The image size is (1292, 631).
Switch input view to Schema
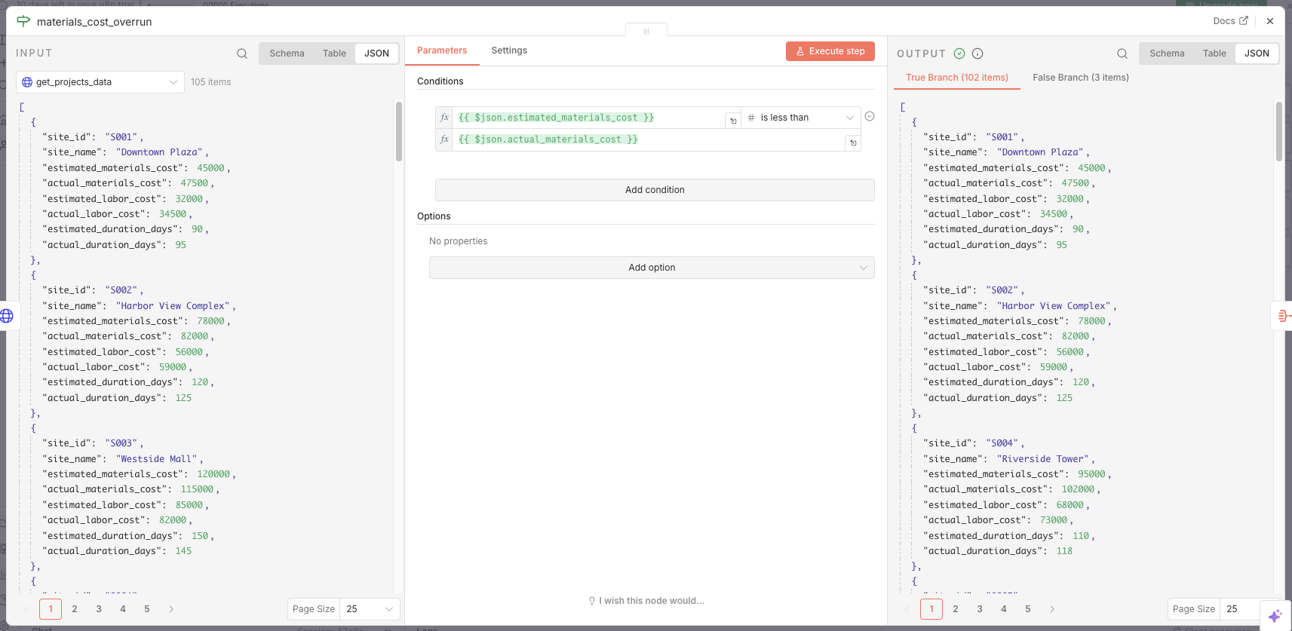click(x=287, y=54)
